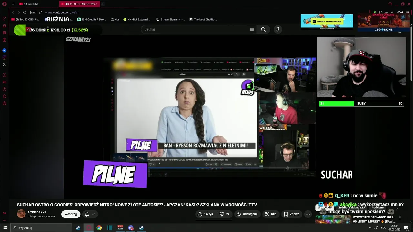The height and width of the screenshot is (232, 413).
Task: Open X (Twitter) in the Opera sidebar
Action: coord(5,65)
